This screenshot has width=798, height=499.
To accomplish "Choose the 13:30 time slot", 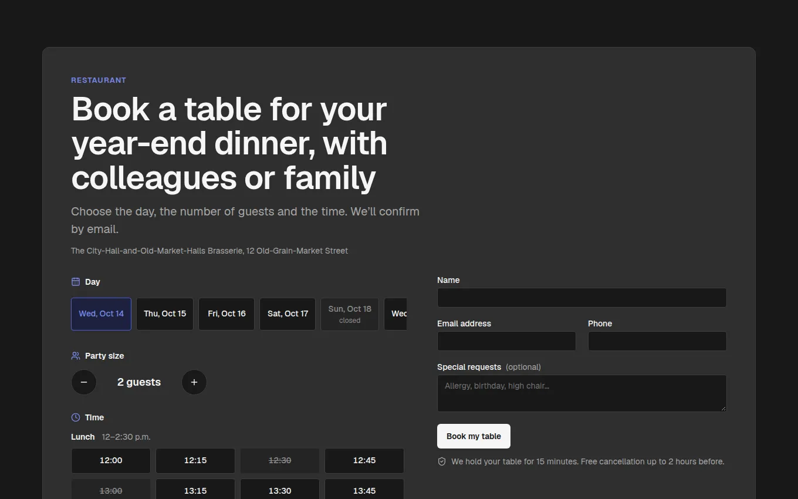I will pos(280,490).
